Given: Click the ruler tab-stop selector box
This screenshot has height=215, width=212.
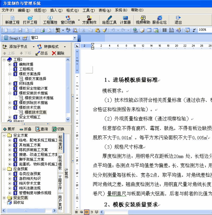Looking at the screenshot, I should (x=77, y=46).
